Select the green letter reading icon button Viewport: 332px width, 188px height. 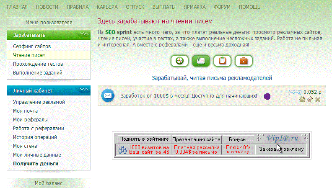coord(201,61)
